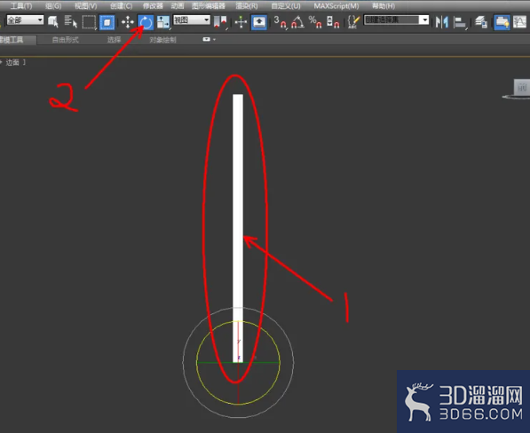Open the 帮助(H) menu

[384, 5]
